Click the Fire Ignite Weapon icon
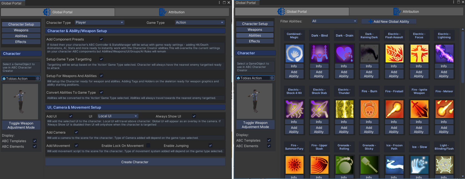The image size is (465, 179). [x=419, y=109]
